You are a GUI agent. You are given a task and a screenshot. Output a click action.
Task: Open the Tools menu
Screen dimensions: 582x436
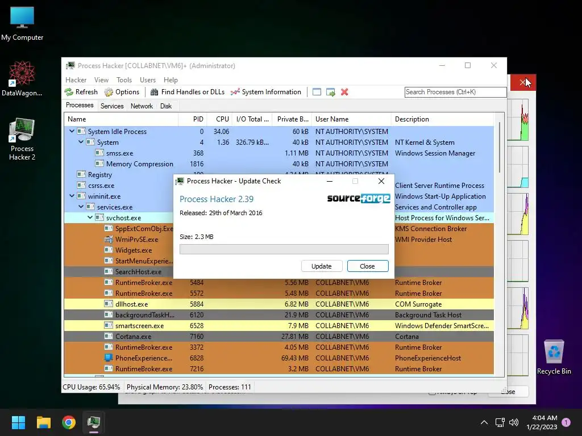(124, 79)
